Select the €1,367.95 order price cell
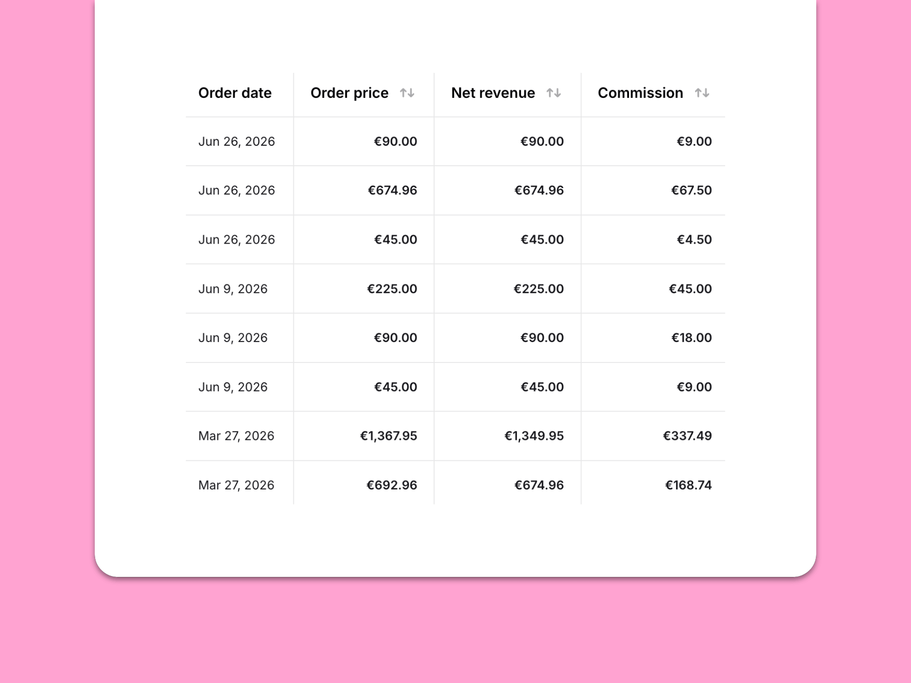911x683 pixels. 364,436
